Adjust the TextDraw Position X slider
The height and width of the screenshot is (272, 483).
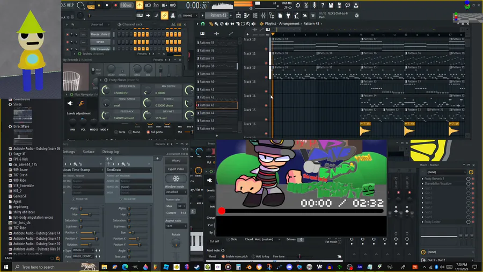point(138,239)
